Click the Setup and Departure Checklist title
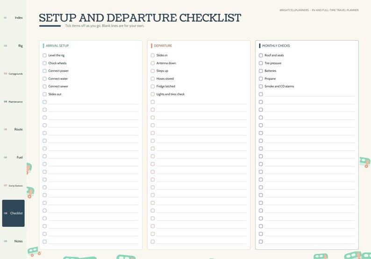371x259 pixels. pyautogui.click(x=140, y=18)
